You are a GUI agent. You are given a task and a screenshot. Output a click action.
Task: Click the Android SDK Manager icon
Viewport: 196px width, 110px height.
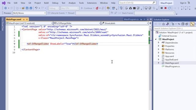(130, 8)
